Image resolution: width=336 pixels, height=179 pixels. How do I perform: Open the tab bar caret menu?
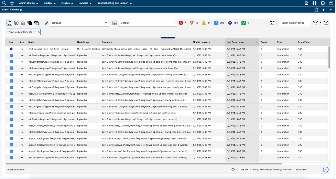click(330, 10)
